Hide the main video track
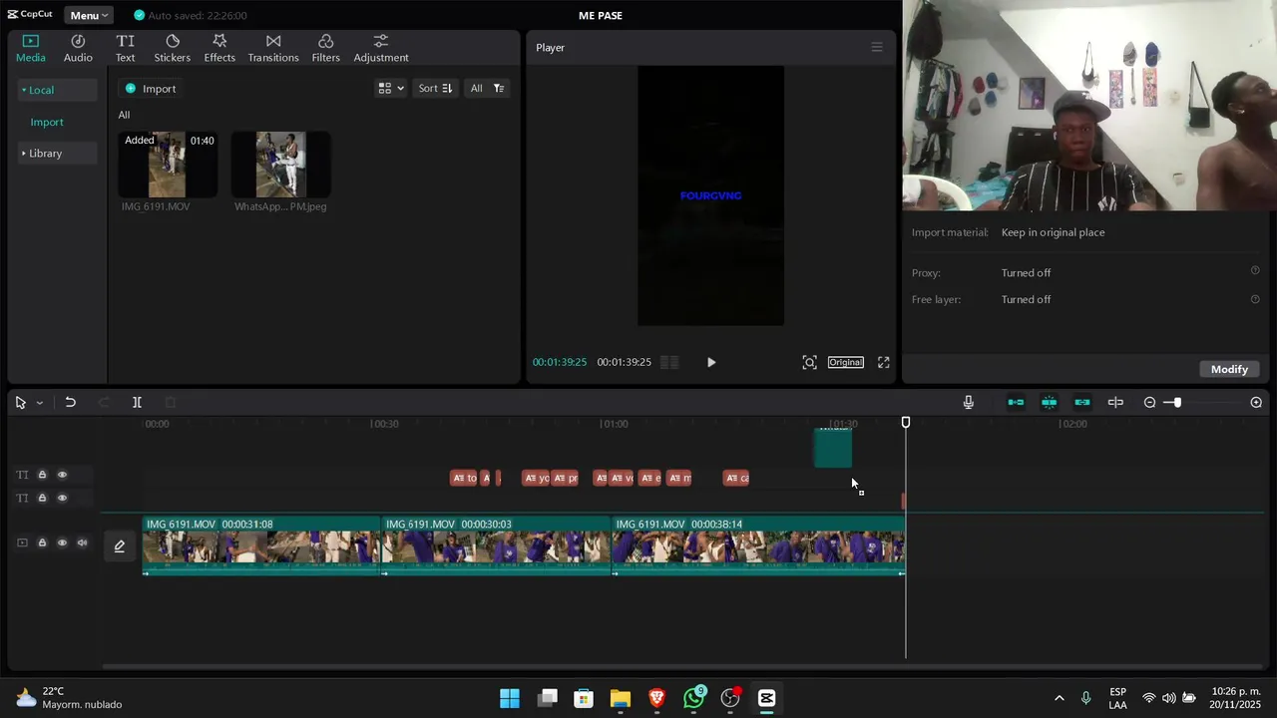Image resolution: width=1277 pixels, height=718 pixels. [62, 542]
